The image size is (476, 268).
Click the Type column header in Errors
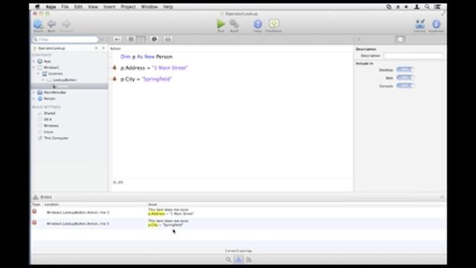pyautogui.click(x=36, y=205)
